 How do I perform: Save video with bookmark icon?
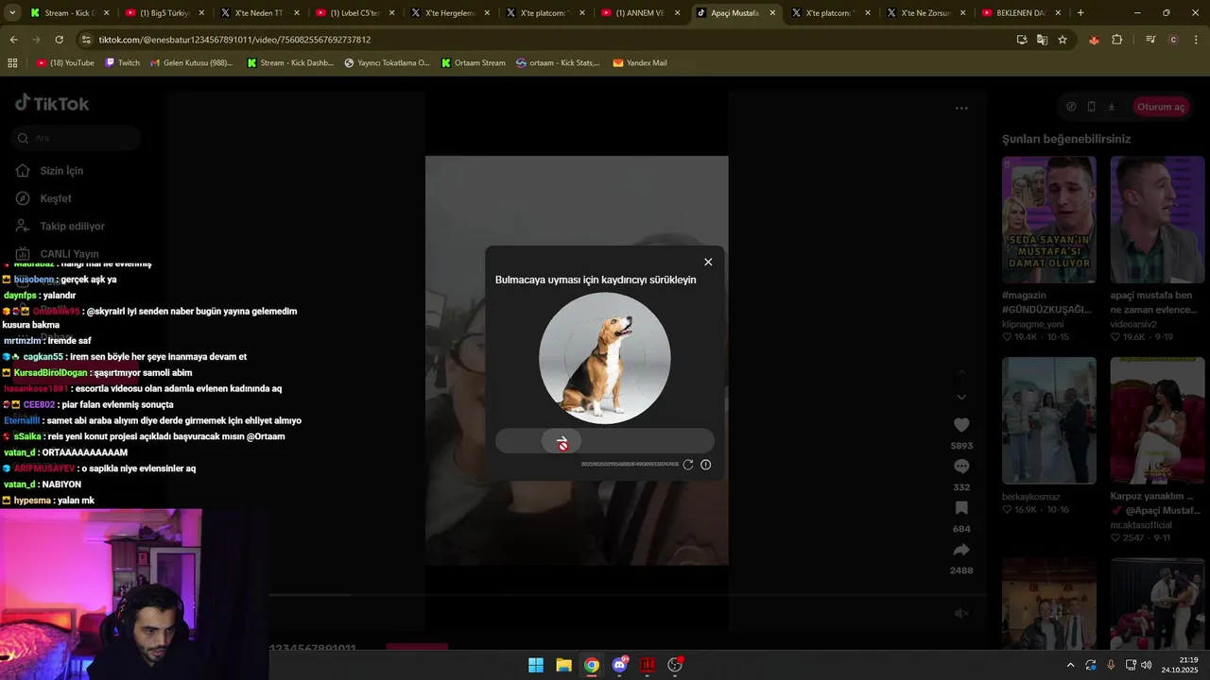[961, 508]
